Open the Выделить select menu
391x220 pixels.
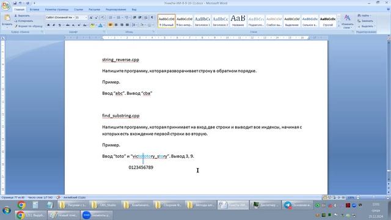(367, 26)
